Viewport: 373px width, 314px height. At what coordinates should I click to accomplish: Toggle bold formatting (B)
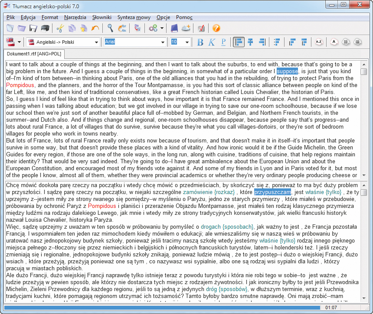200,42
